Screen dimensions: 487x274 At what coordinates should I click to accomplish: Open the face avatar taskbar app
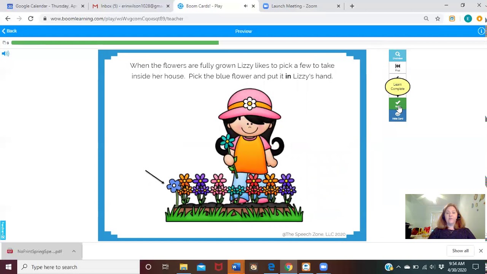(x=253, y=267)
